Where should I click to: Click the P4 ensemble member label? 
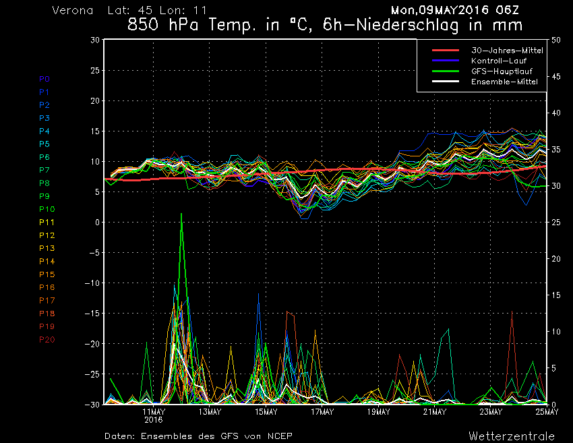point(44,131)
